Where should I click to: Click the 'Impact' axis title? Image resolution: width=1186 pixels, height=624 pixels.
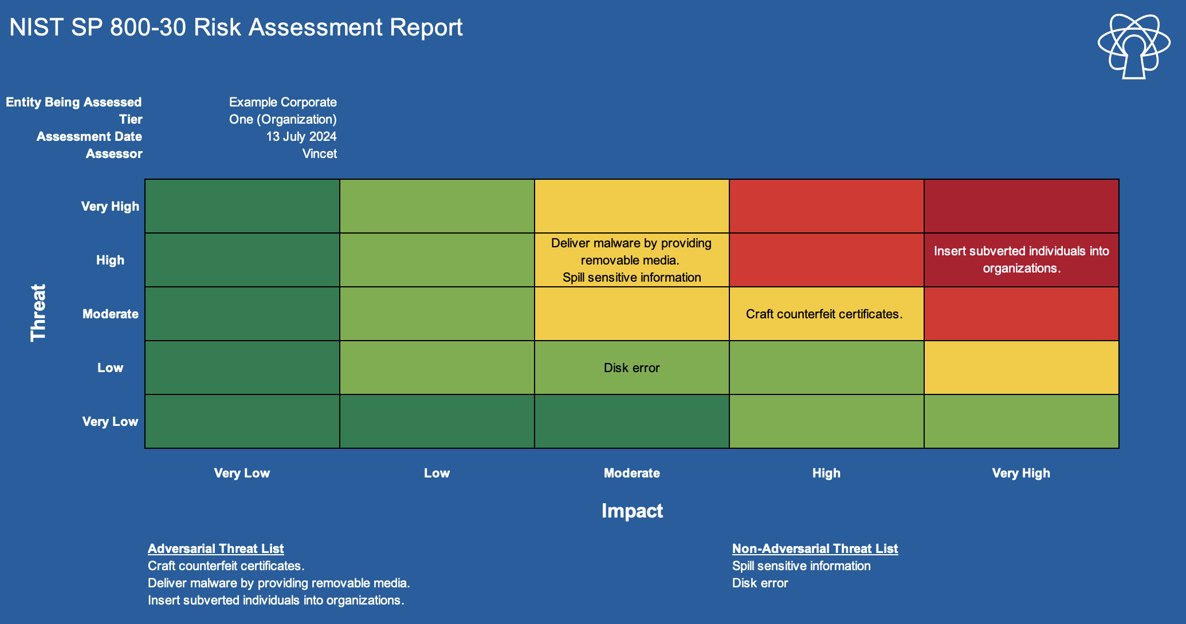click(x=632, y=511)
